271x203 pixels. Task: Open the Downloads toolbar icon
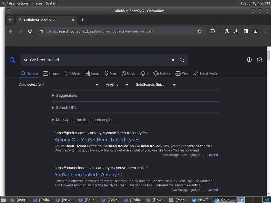pyautogui.click(x=236, y=31)
